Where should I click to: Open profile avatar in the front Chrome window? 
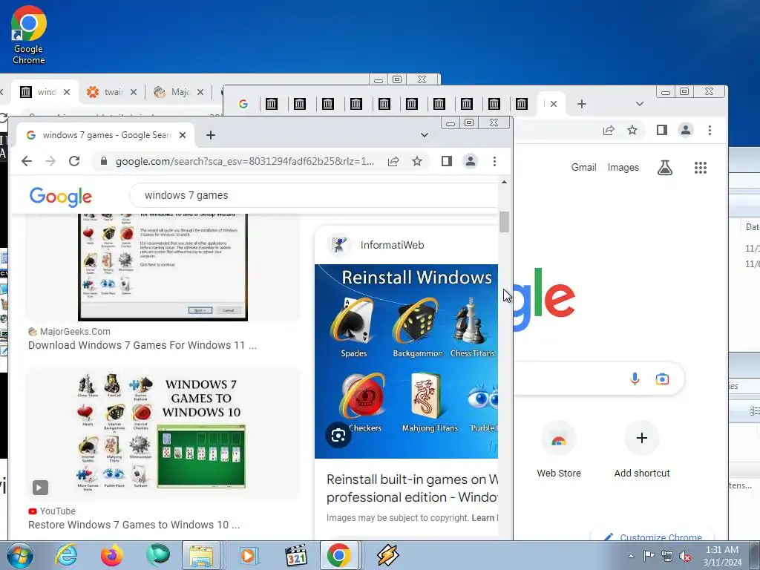470,161
